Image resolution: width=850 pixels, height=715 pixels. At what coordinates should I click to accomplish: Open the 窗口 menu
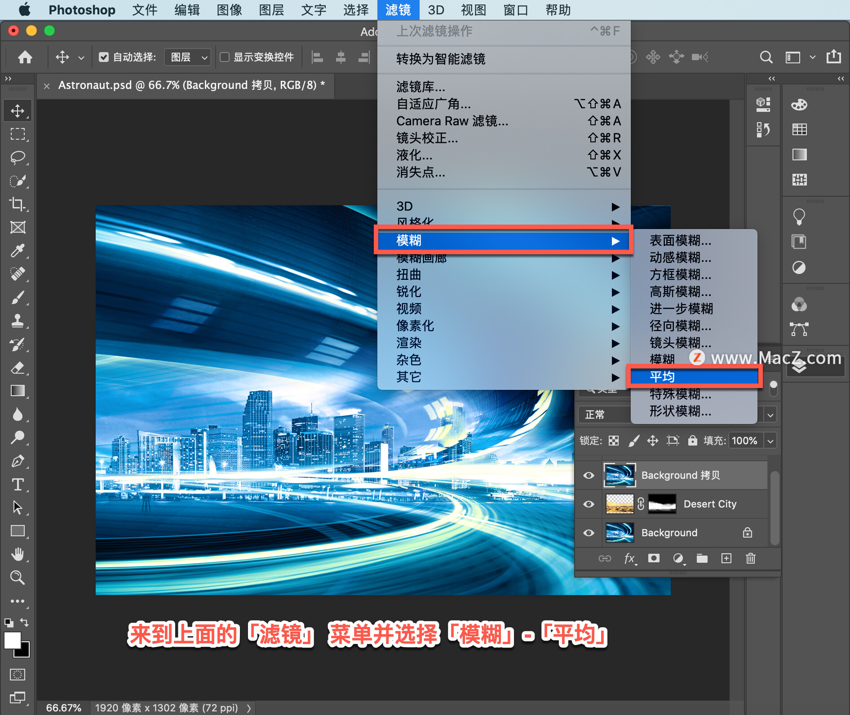tap(515, 10)
